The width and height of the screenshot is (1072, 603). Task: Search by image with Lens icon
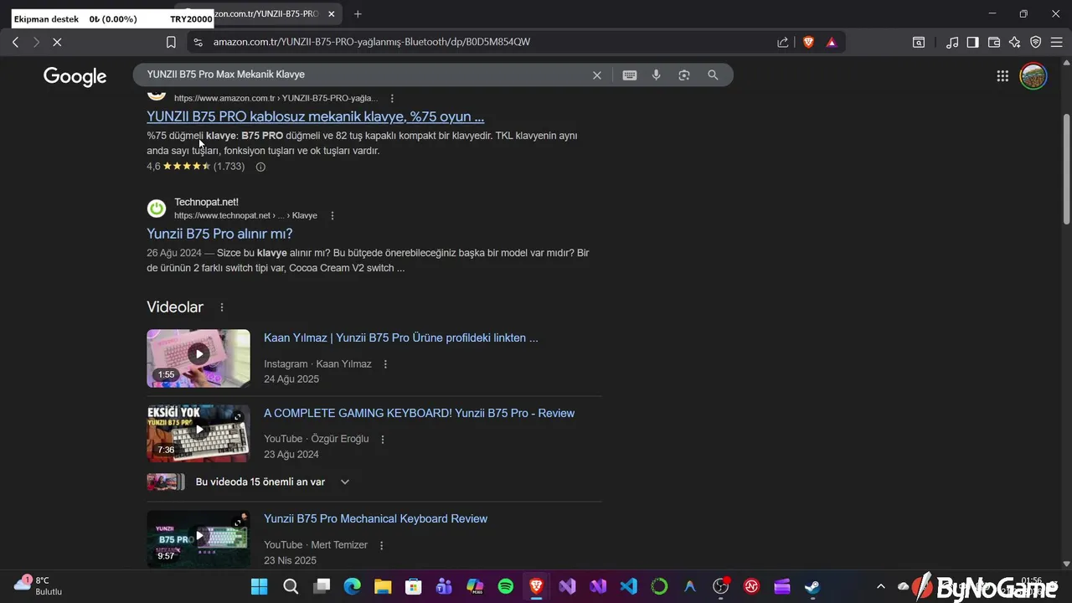[684, 75]
